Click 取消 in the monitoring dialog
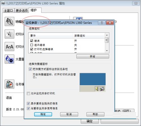 point(69,114)
